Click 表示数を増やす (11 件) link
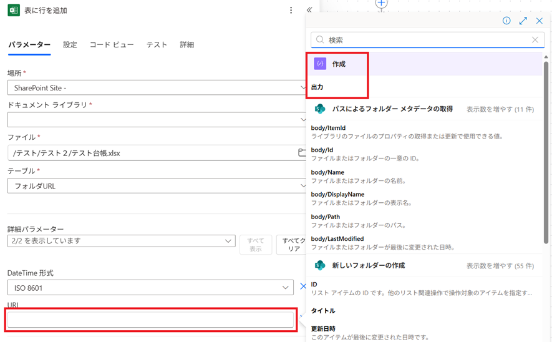The image size is (552, 342). 500,109
